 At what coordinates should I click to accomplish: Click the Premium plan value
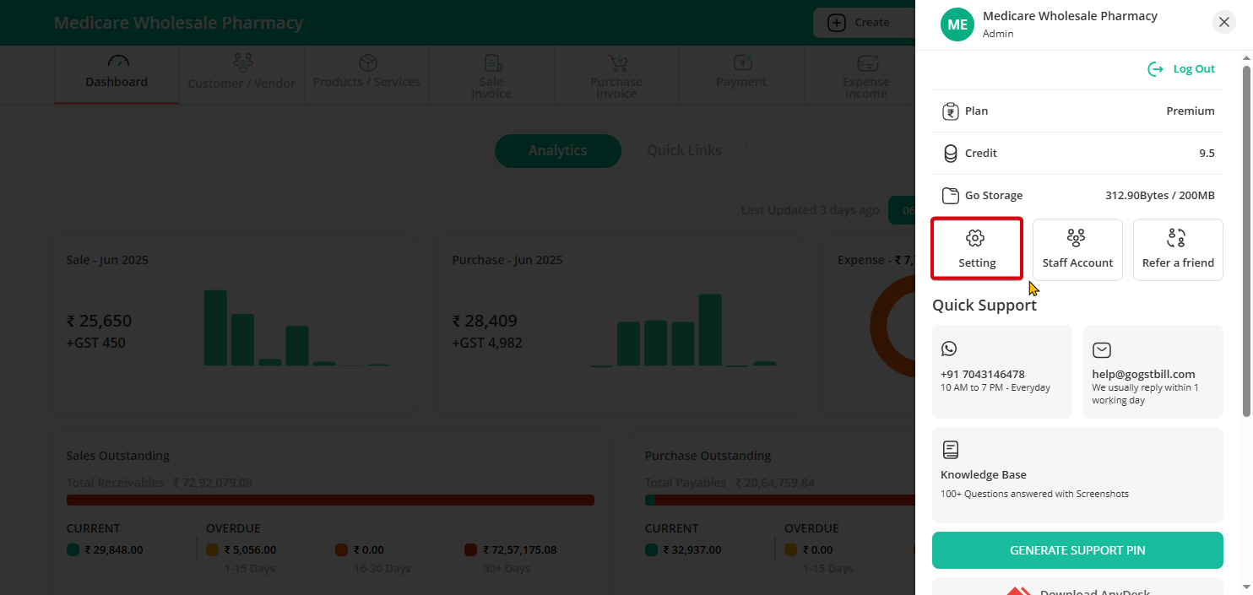pyautogui.click(x=1191, y=111)
